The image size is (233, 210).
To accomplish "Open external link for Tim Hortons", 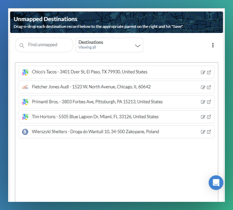I will (209, 117).
